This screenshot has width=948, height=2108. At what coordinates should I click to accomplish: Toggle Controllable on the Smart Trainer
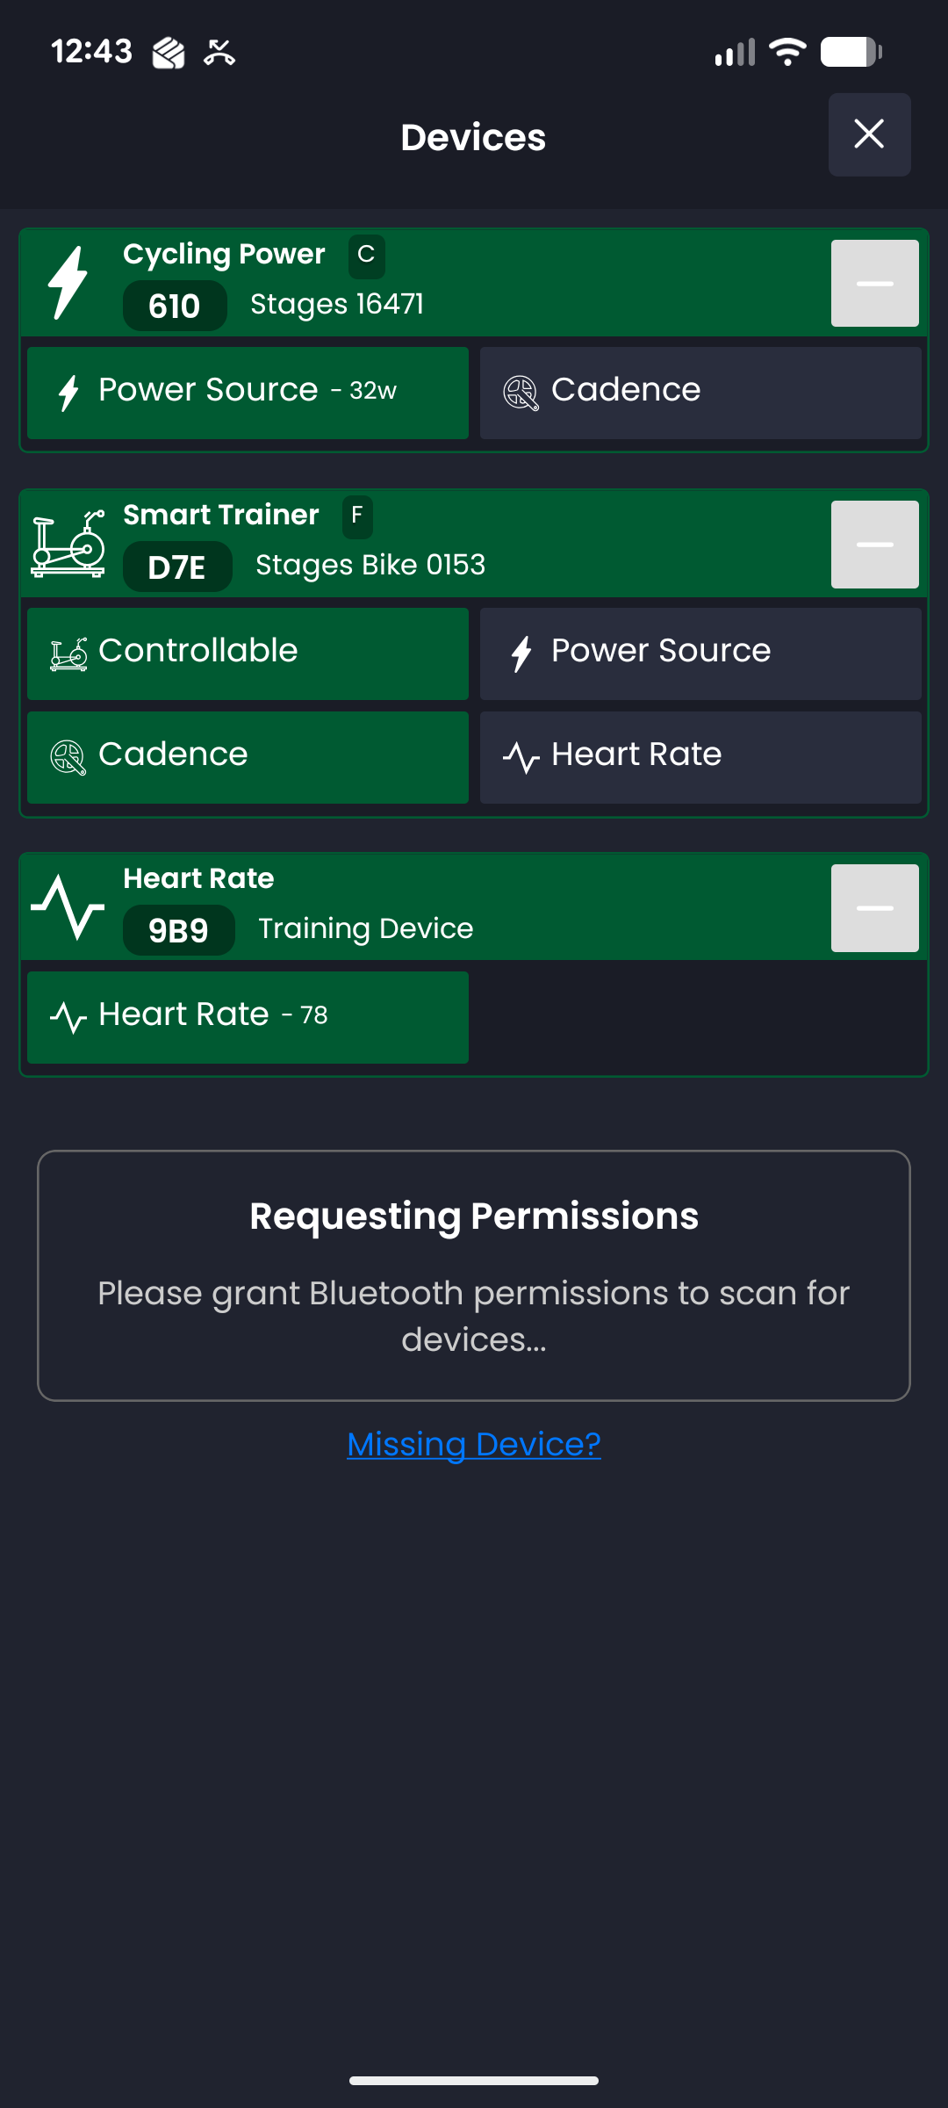click(x=248, y=653)
